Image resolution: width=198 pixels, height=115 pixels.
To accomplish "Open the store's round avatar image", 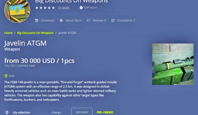I will pyautogui.click(x=17, y=10).
